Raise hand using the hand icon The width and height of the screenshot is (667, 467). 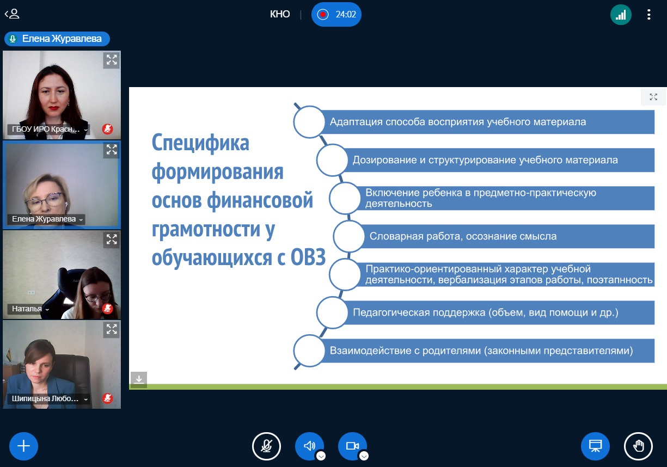point(638,446)
